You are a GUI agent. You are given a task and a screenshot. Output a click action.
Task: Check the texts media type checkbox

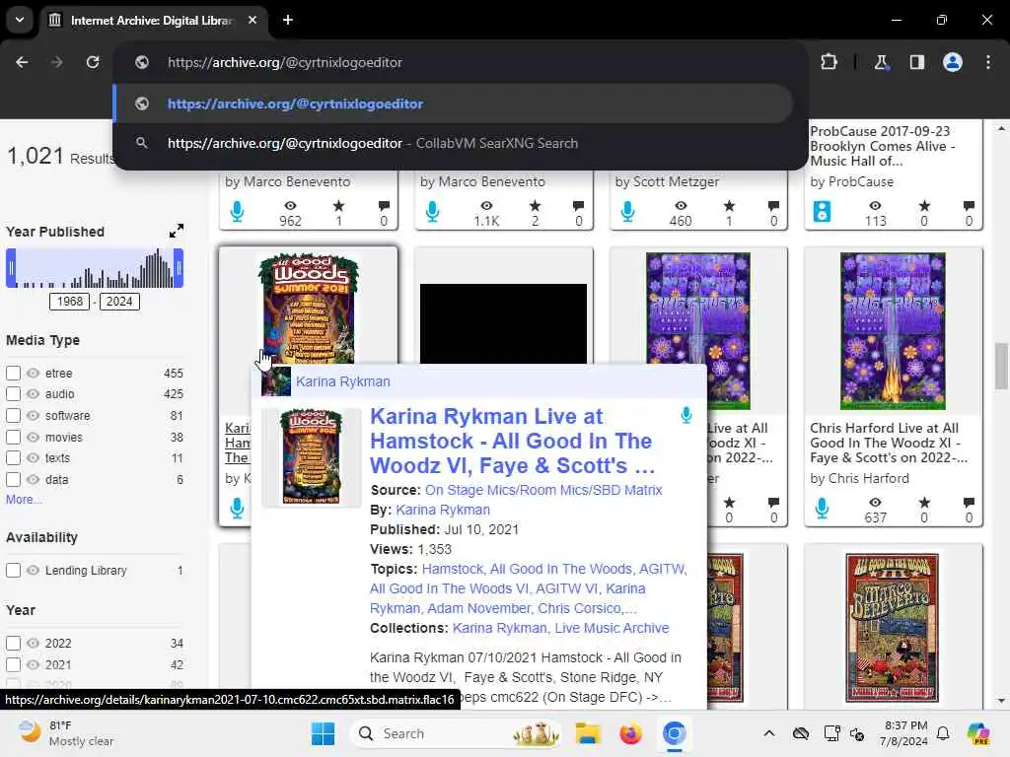13,457
